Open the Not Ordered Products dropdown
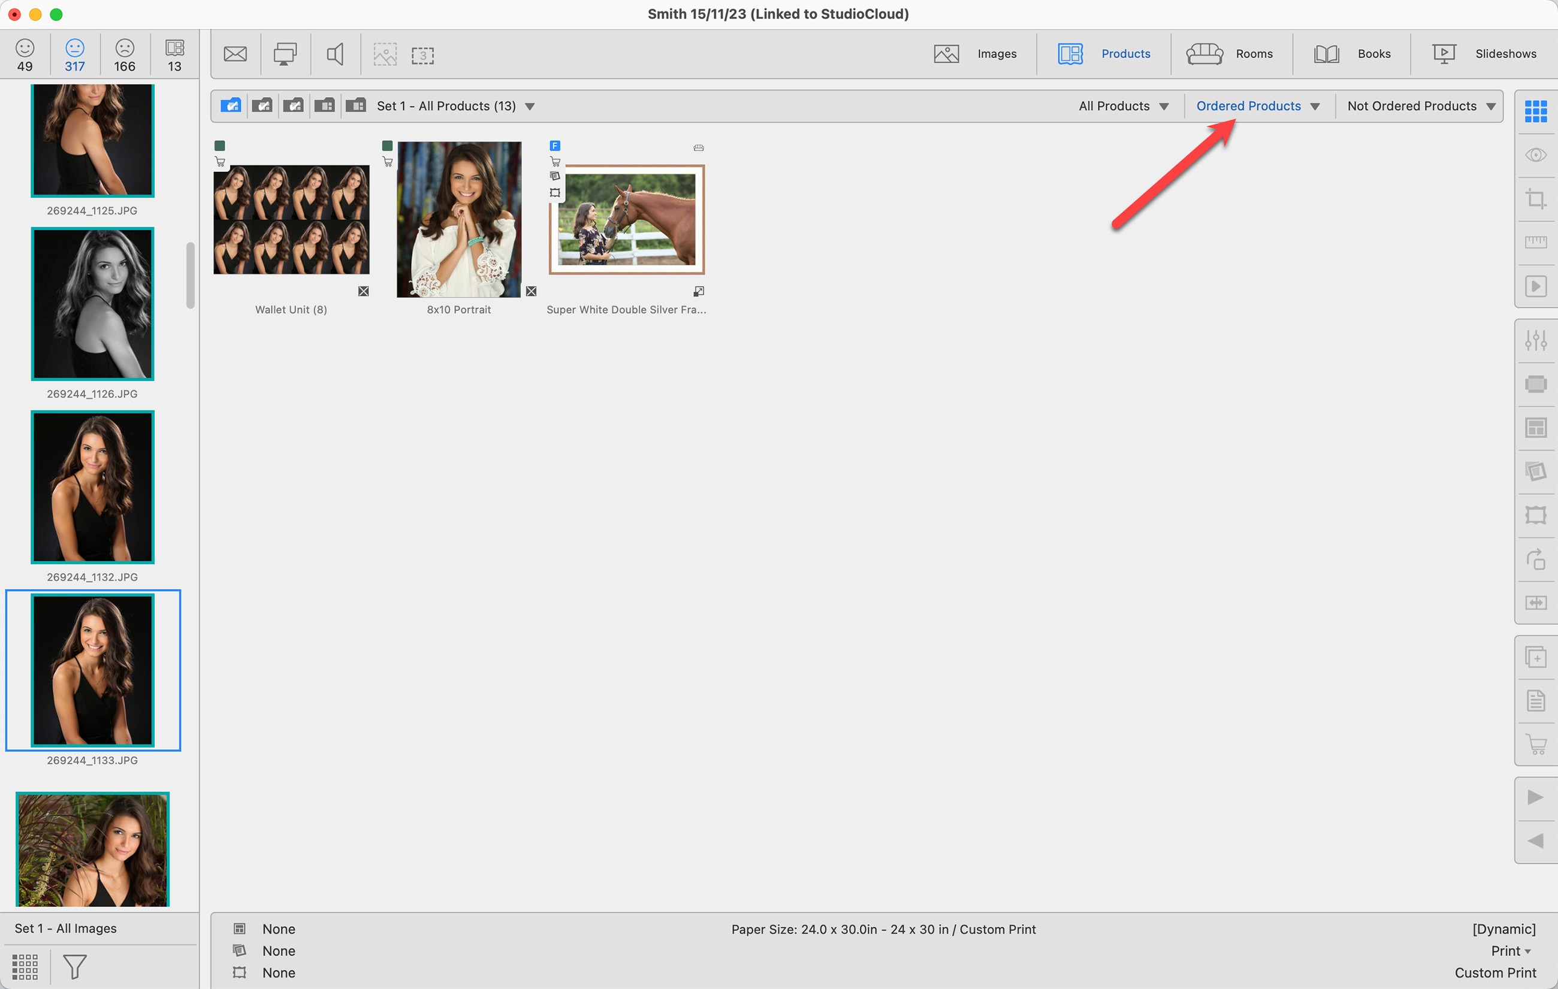 pyautogui.click(x=1420, y=106)
